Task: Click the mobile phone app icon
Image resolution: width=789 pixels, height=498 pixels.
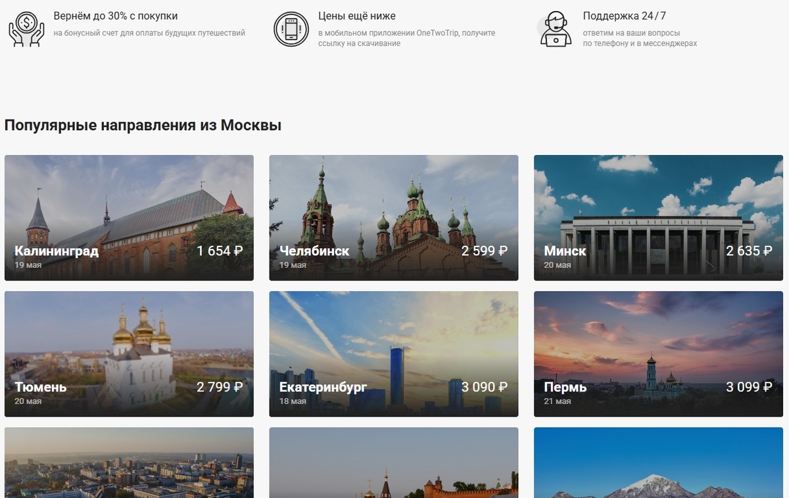Action: click(291, 29)
